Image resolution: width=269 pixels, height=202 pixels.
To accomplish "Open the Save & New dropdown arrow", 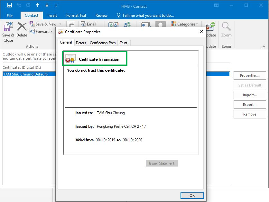I will click(60, 24).
